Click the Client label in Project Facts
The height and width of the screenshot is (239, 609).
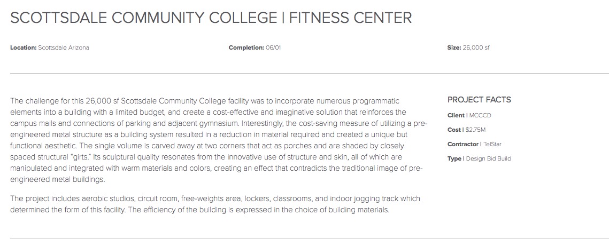(x=456, y=115)
